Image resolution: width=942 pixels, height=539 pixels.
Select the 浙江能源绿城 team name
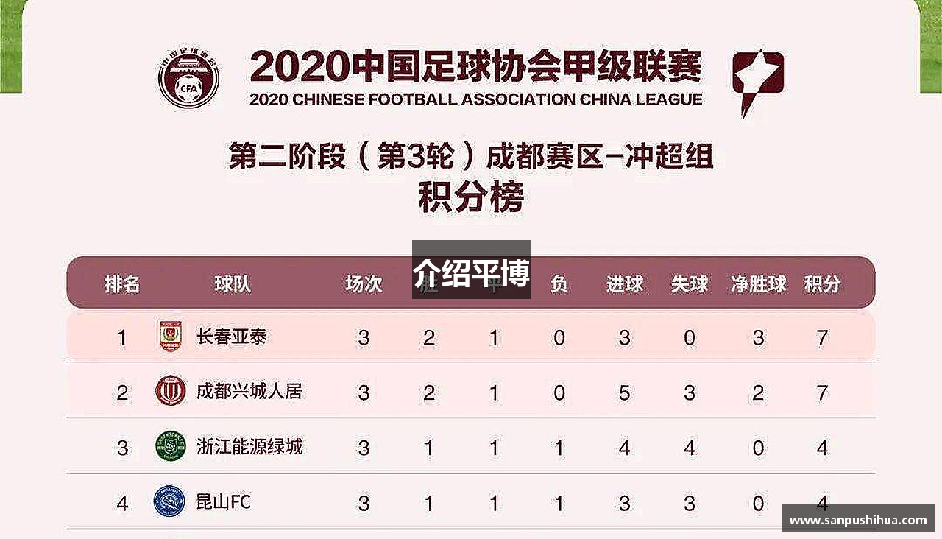249,446
